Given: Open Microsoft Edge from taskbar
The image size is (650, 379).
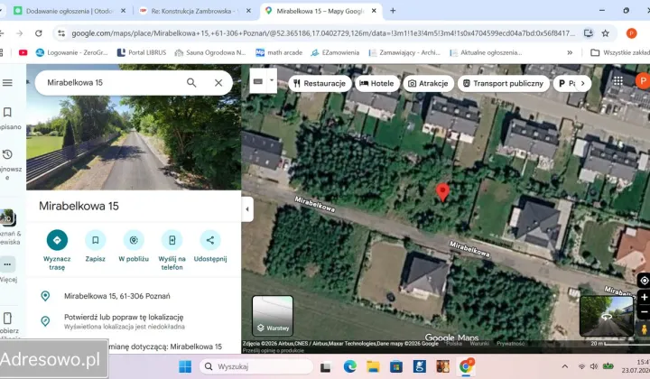Looking at the screenshot, I should tap(350, 366).
